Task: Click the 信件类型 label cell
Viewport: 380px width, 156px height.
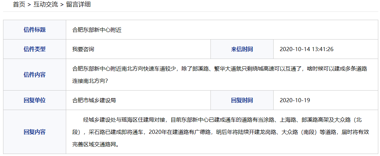Action: click(35, 49)
